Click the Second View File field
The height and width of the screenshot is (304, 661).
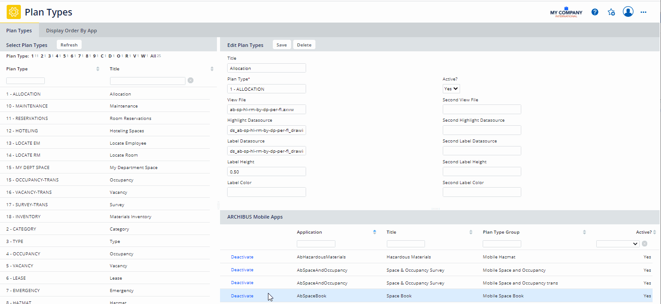tap(482, 109)
